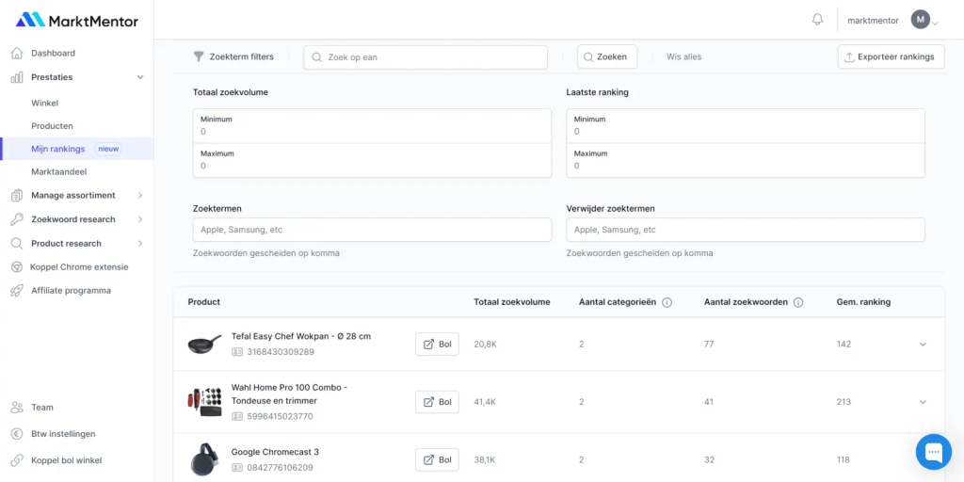Click info icon next to Aantal zoekwoorden
Screen dimensions: 964x482
(798, 302)
